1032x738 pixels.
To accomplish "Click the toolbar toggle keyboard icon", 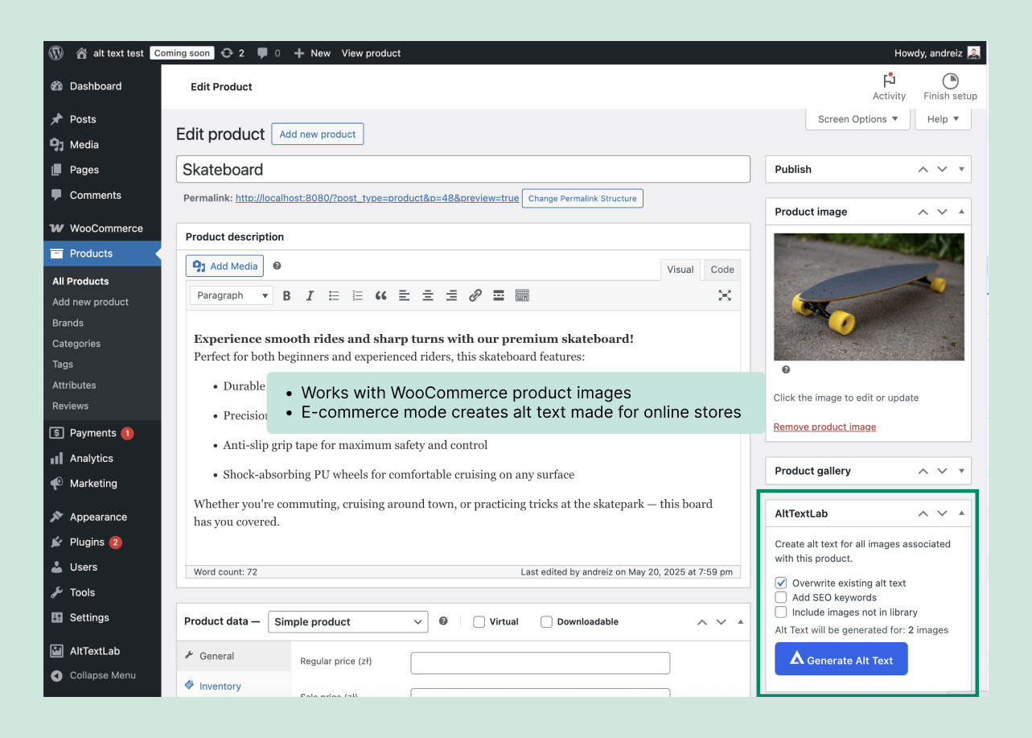I will point(522,295).
